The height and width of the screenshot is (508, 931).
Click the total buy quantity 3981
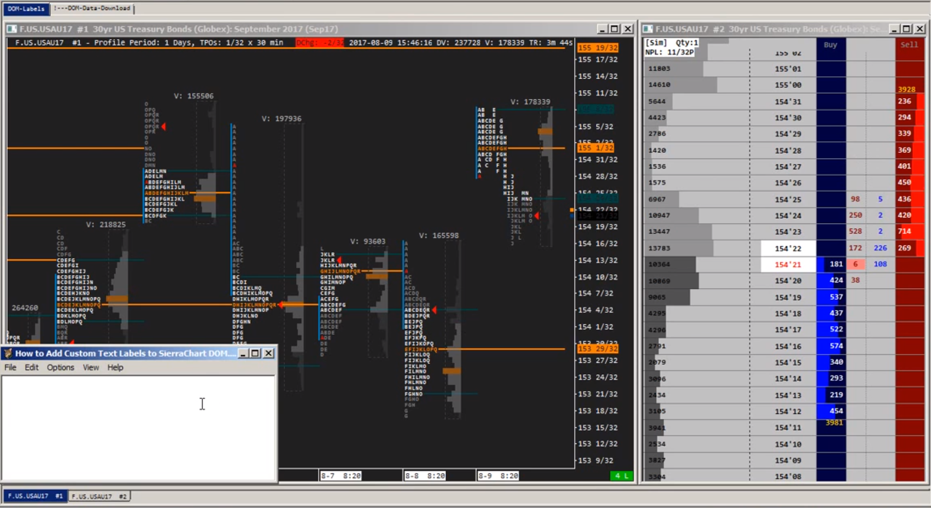834,423
